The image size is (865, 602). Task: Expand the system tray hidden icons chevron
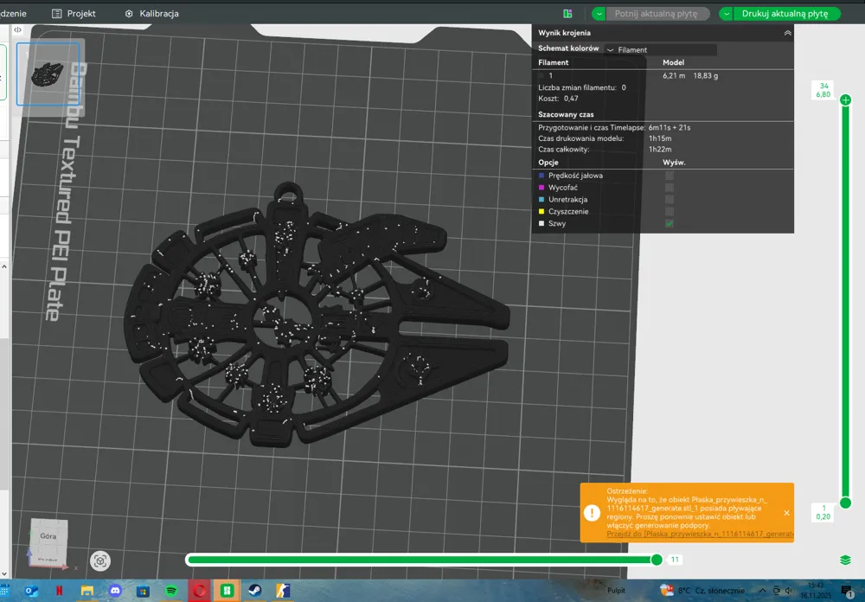pos(762,591)
